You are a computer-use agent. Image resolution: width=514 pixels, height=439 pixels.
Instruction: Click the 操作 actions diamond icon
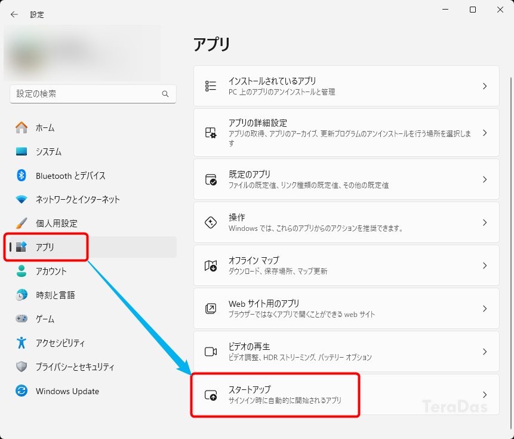pyautogui.click(x=211, y=222)
